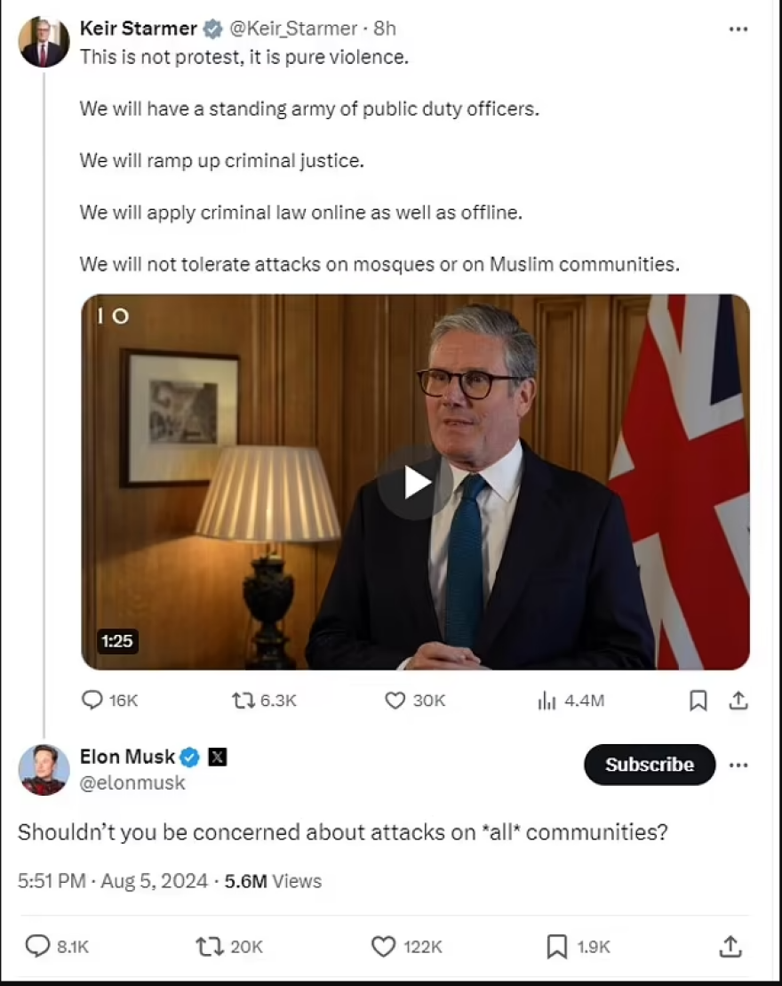Click the X affiliation badge beside Elon Musk
Viewport: 782px width, 986px height.
(218, 758)
